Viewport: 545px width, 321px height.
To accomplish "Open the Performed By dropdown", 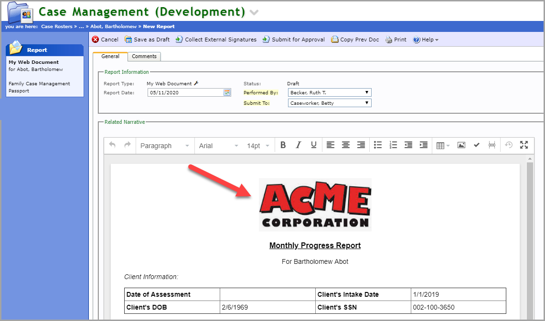I will click(x=330, y=92).
